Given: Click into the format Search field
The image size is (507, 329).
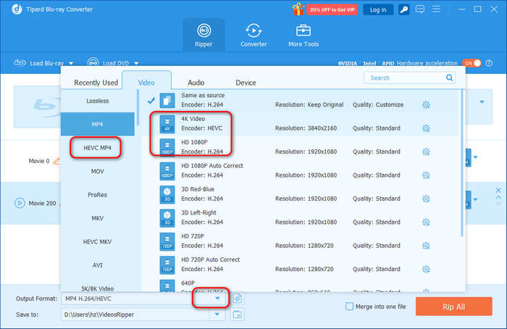Looking at the screenshot, I should point(409,78).
